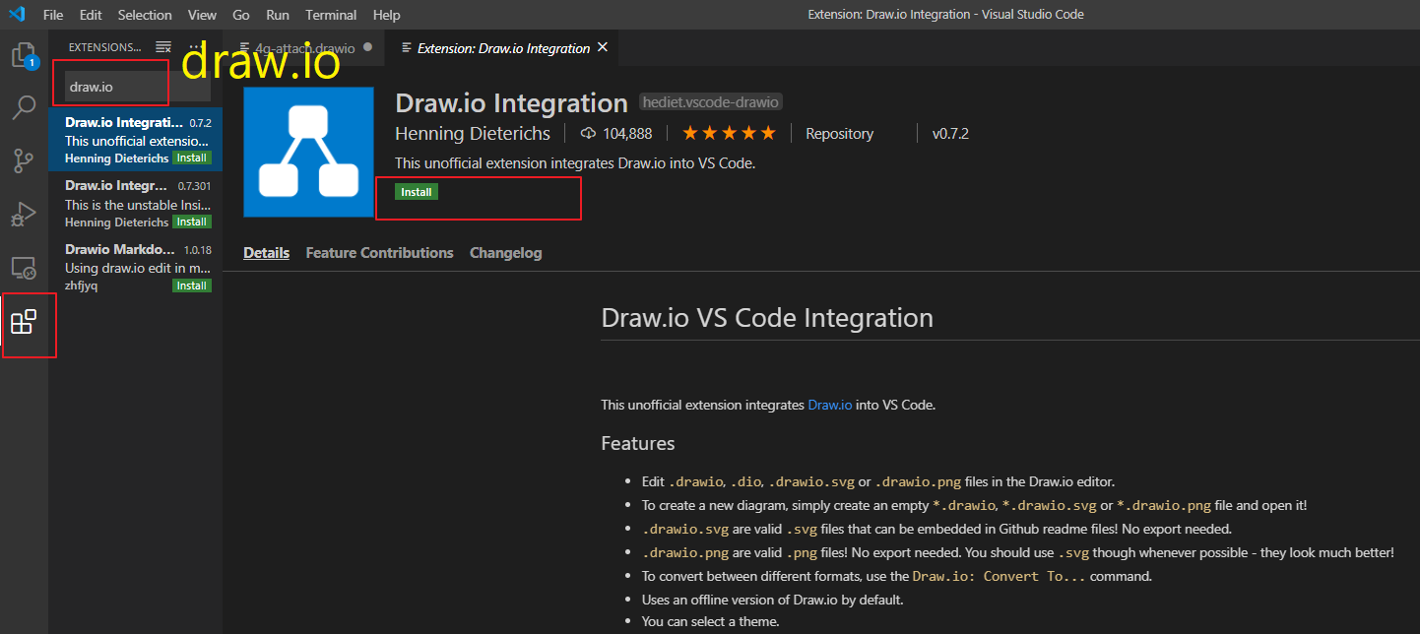Switch to the Changelog tab

coord(506,253)
